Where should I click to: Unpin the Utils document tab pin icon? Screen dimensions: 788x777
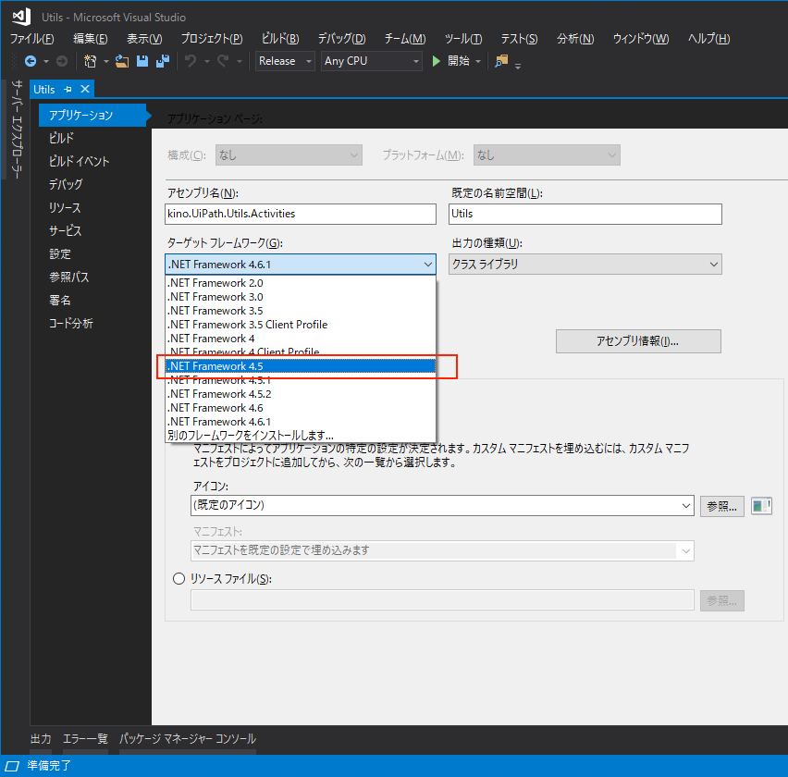pyautogui.click(x=68, y=89)
